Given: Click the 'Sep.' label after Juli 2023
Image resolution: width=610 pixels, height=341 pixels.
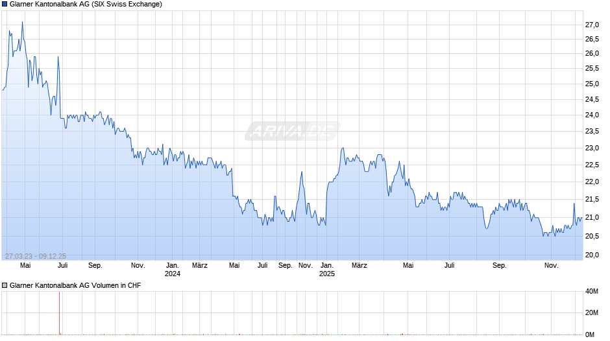Looking at the screenshot, I should click(95, 266).
